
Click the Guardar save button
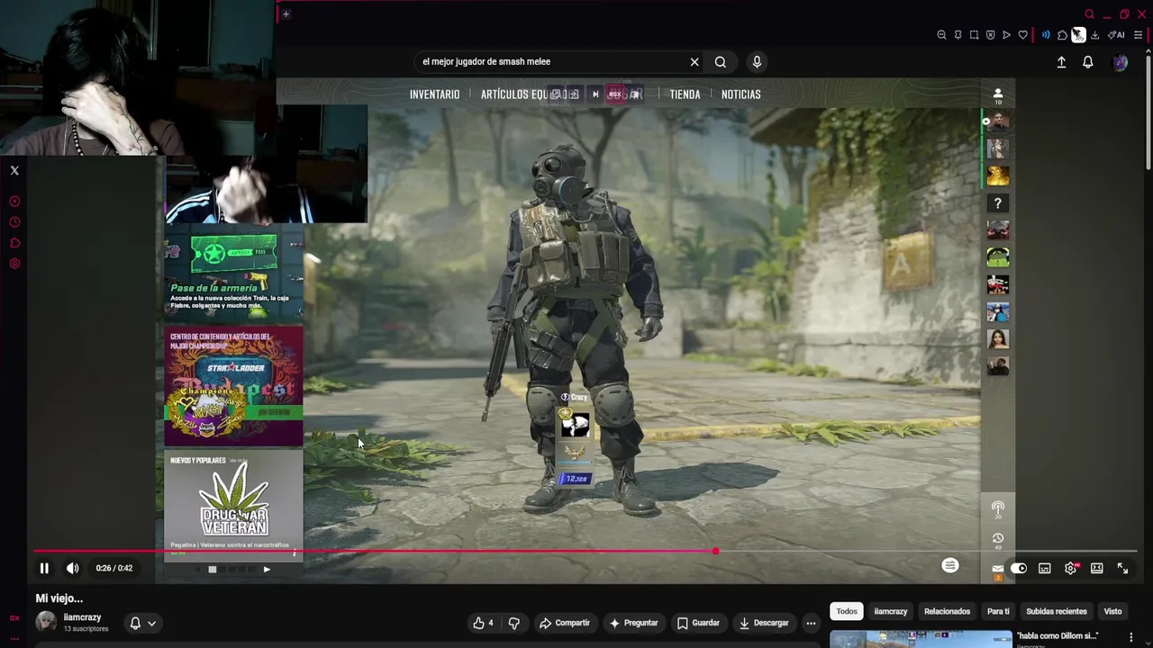[x=698, y=623]
